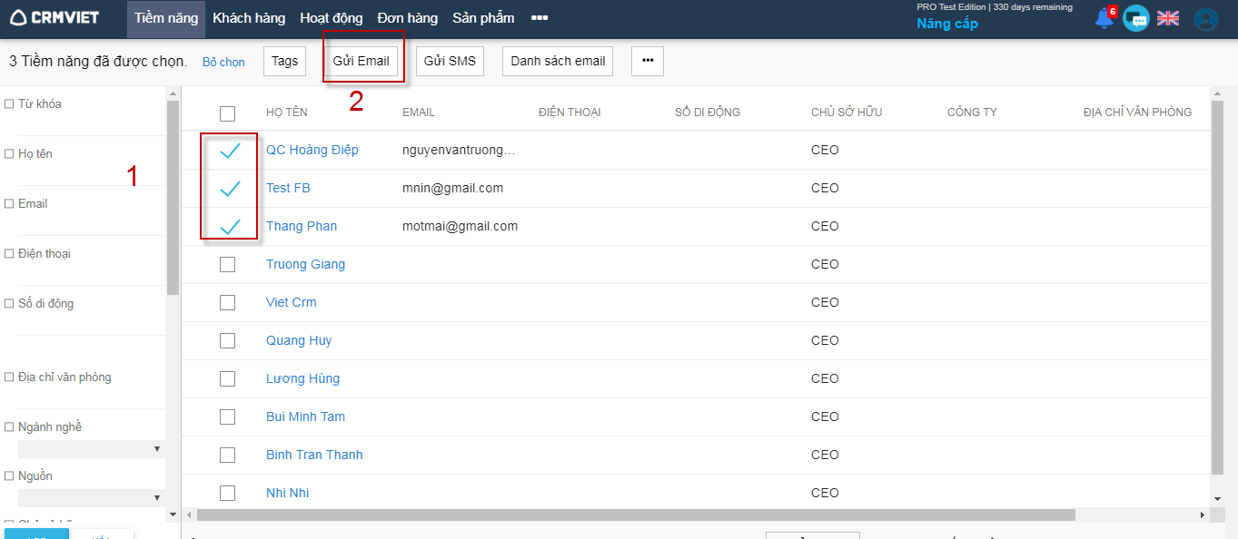Tick the checkbox for Truong Giang
The height and width of the screenshot is (539, 1238).
[x=227, y=264]
